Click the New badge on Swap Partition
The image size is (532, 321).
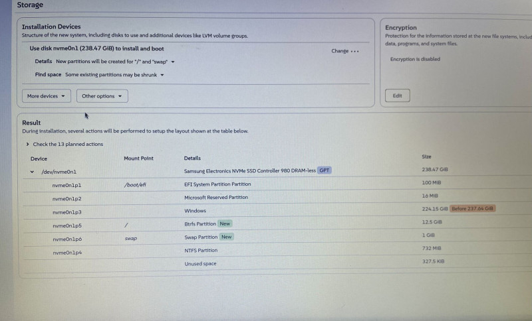pos(226,237)
